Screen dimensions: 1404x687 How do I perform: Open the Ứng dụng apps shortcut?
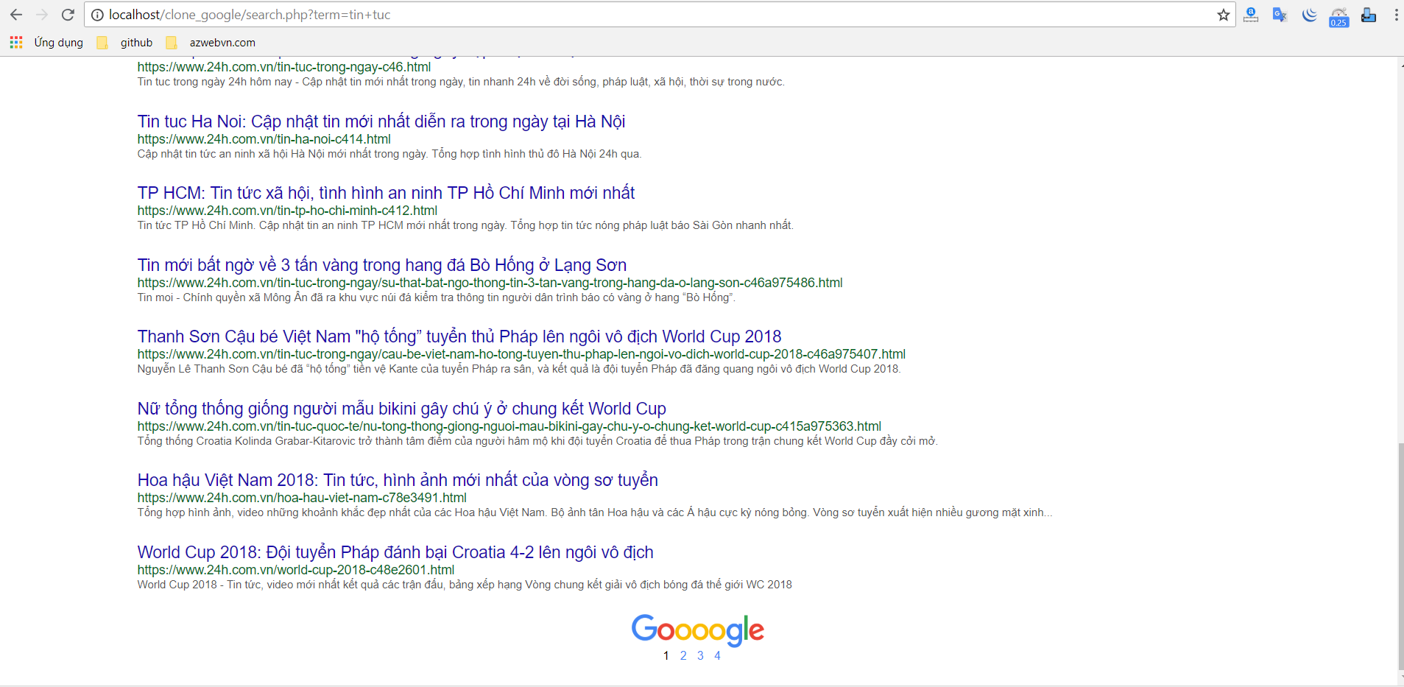(46, 43)
